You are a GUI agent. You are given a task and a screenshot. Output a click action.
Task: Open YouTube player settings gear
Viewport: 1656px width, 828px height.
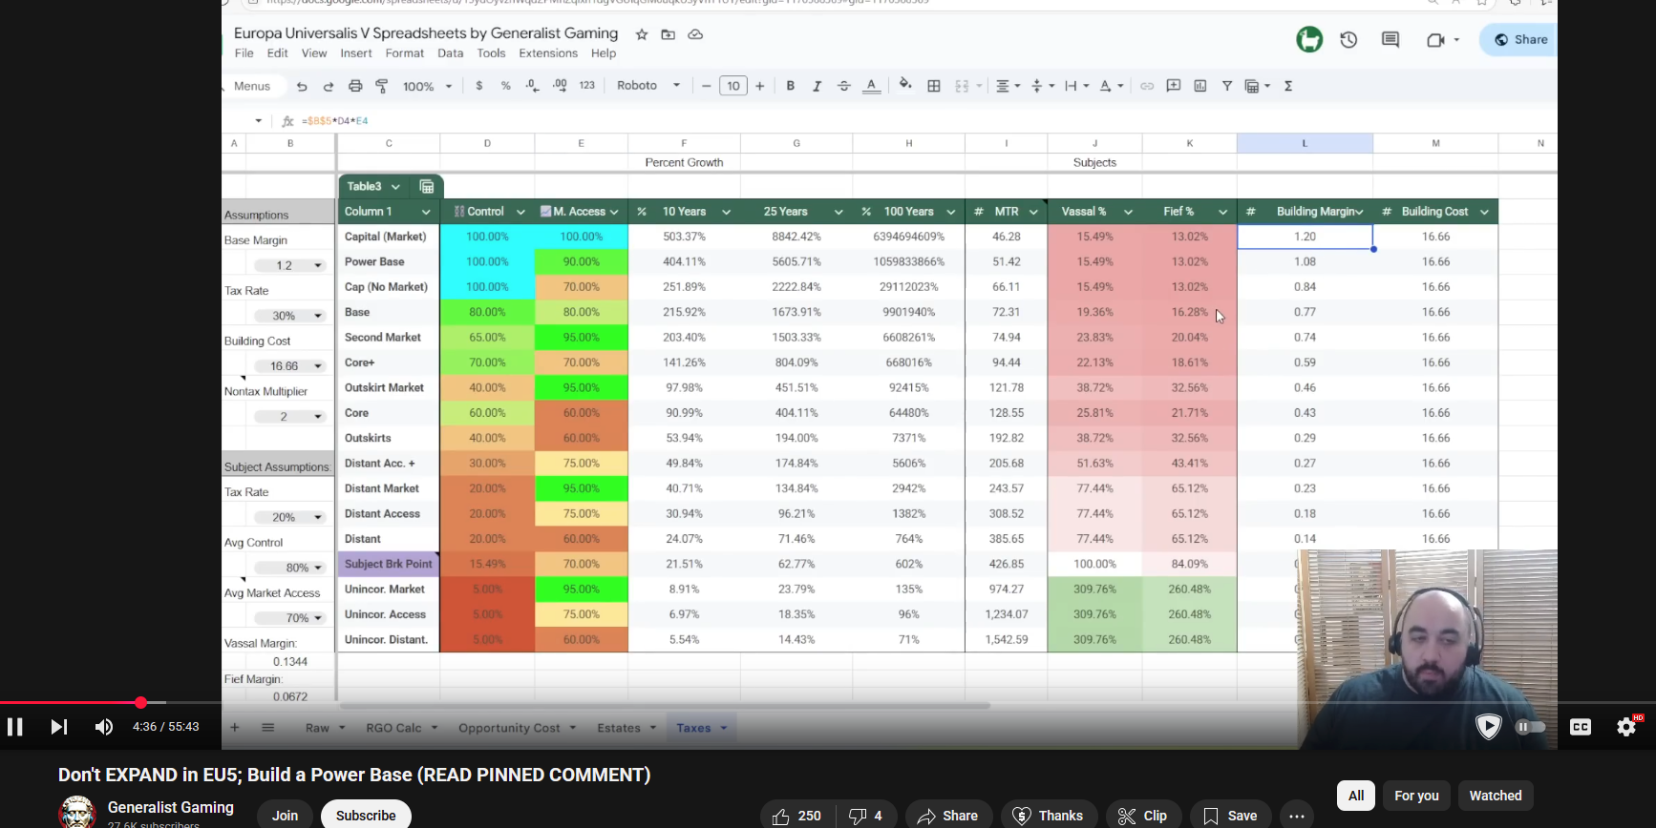pyautogui.click(x=1626, y=727)
